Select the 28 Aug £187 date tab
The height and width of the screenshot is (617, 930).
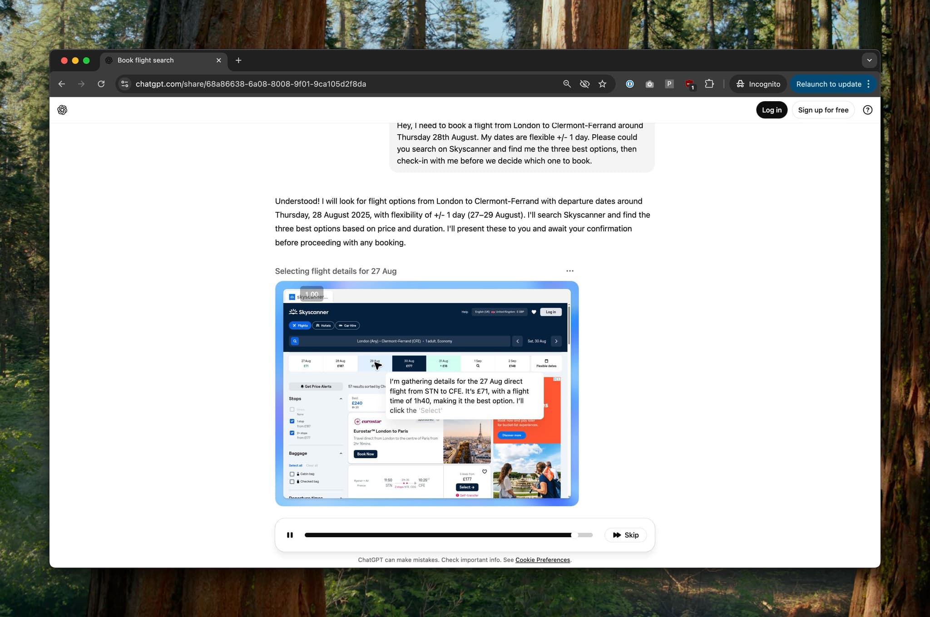pos(340,363)
